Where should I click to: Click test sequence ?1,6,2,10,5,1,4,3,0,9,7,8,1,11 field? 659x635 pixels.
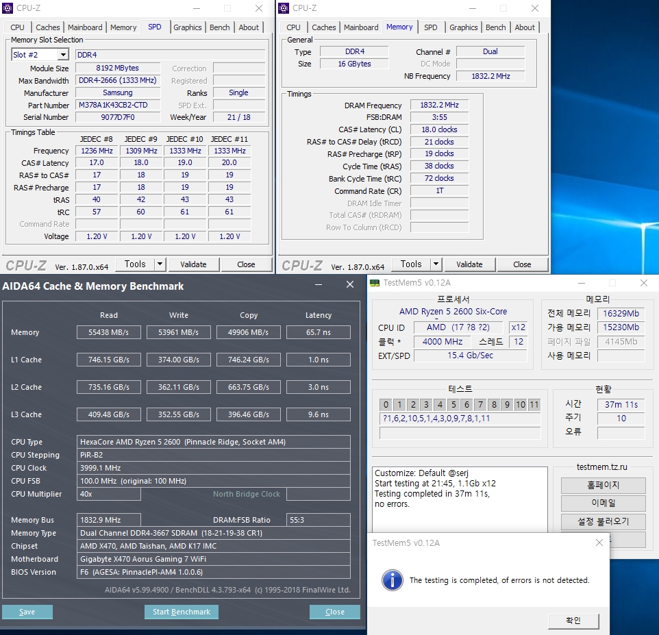click(460, 419)
